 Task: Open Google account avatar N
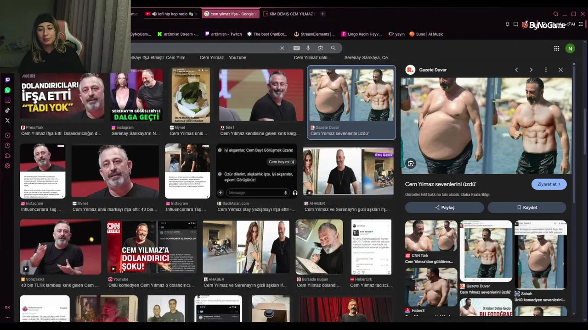tap(570, 48)
